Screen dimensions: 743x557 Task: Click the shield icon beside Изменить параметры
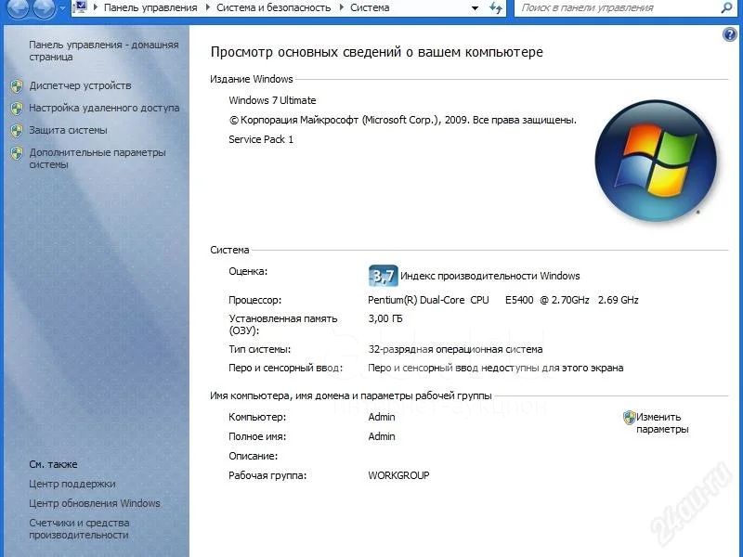click(x=629, y=417)
